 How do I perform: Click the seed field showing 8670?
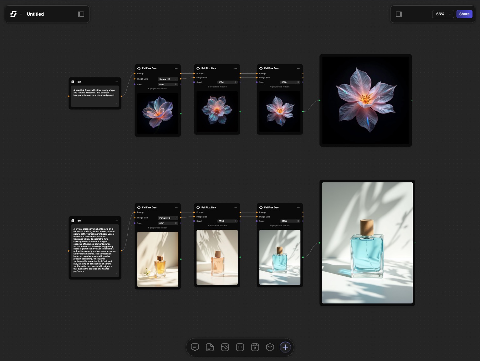tap(287, 82)
